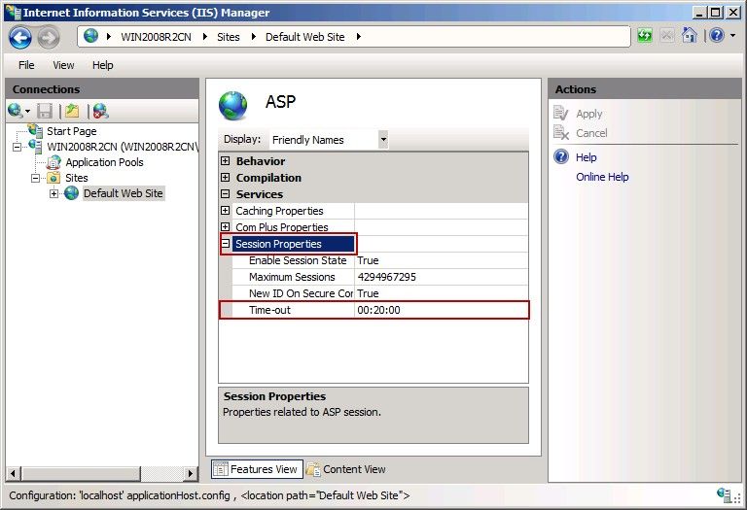Image resolution: width=747 pixels, height=510 pixels.
Task: Expand Com Plus Properties
Action: pos(226,227)
